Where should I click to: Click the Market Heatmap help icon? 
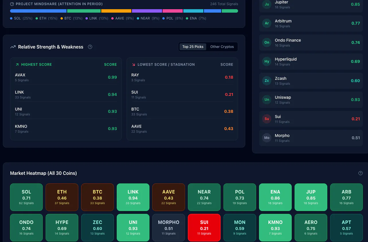[361, 173]
